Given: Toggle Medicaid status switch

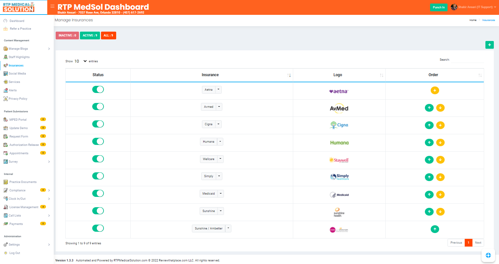Looking at the screenshot, I should 98,193.
